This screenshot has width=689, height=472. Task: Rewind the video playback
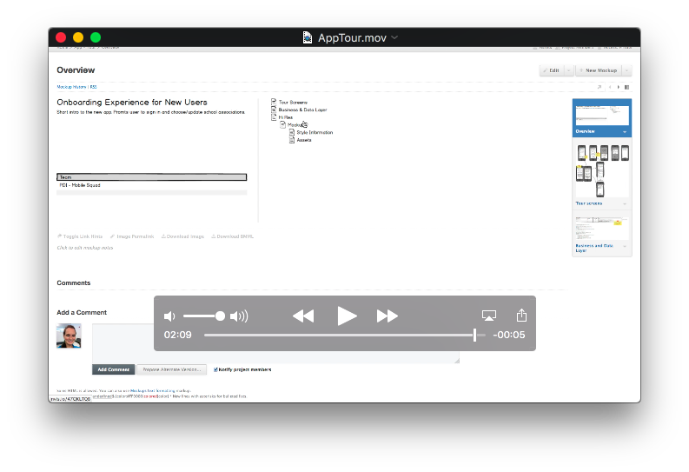tap(303, 316)
